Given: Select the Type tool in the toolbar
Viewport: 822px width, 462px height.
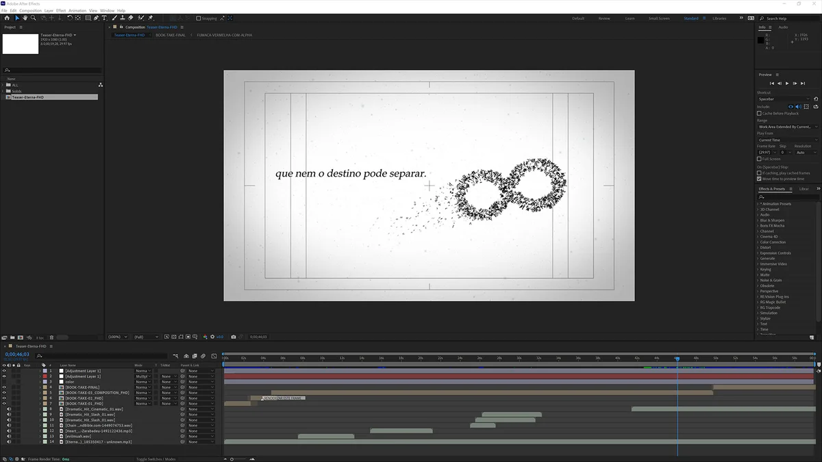Looking at the screenshot, I should (x=104, y=18).
